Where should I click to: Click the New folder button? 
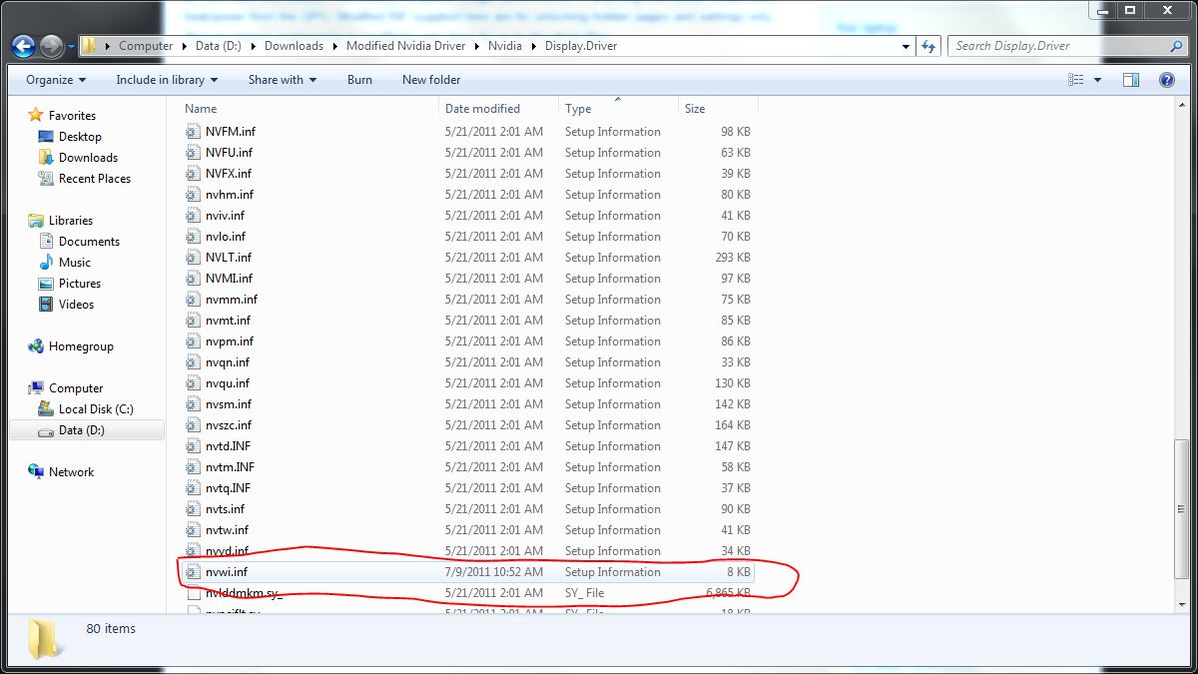pos(431,80)
